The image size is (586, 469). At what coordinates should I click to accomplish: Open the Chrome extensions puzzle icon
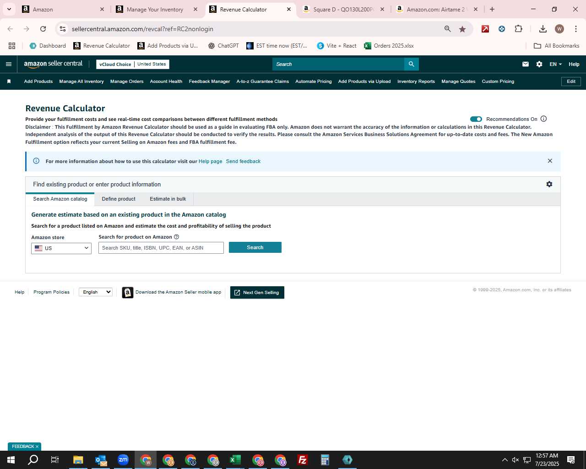tap(518, 29)
